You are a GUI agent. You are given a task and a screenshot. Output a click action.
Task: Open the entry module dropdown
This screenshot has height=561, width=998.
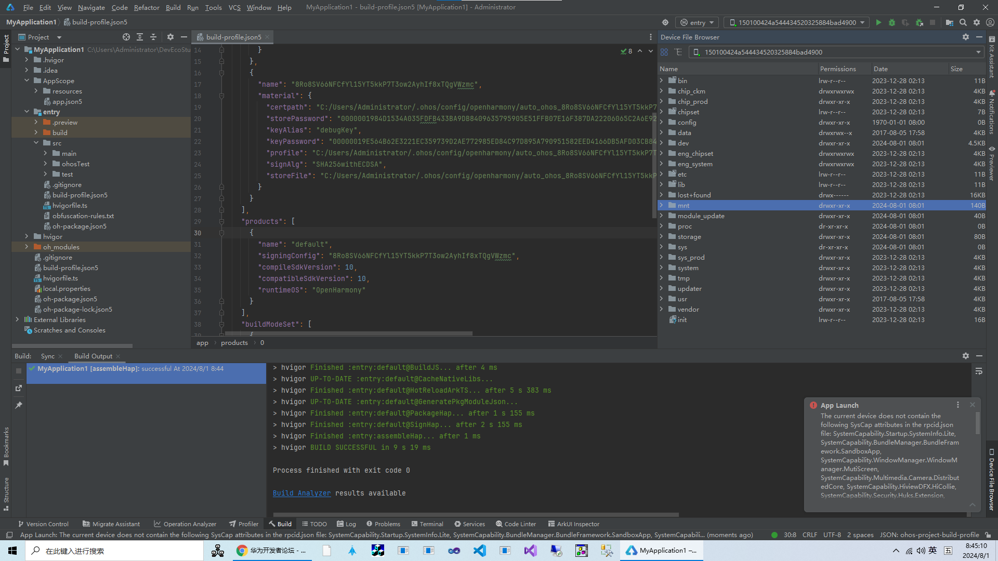[x=697, y=22]
